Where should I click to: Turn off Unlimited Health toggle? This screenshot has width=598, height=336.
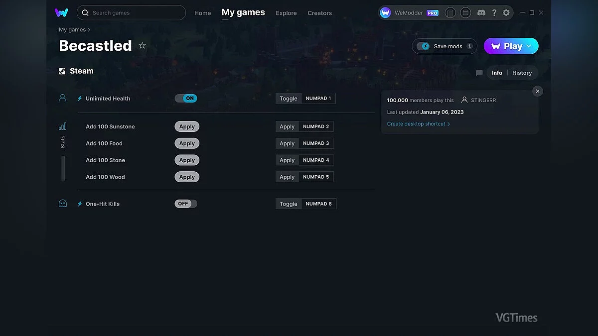(x=186, y=98)
